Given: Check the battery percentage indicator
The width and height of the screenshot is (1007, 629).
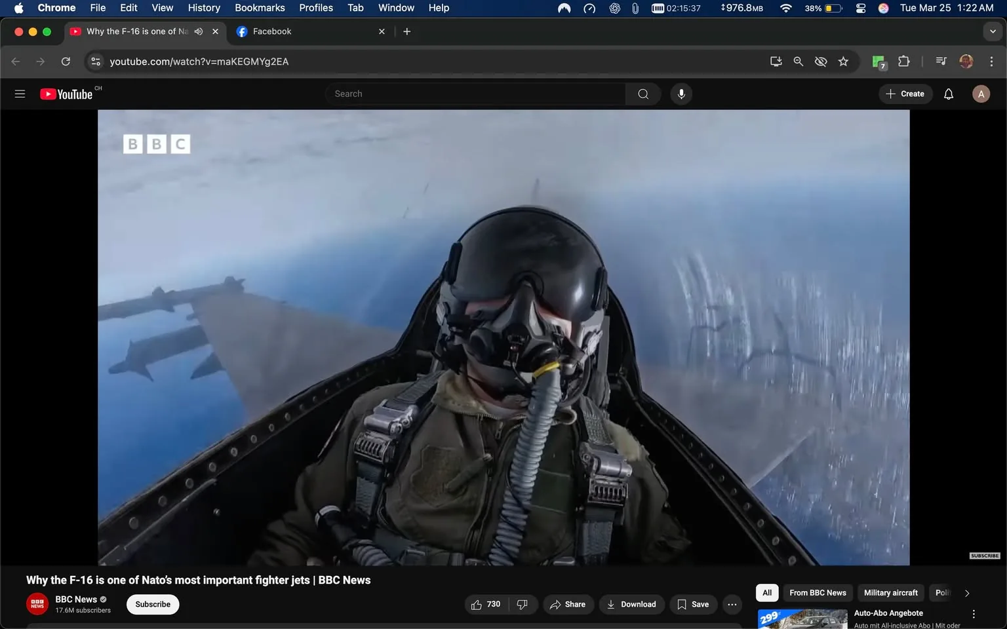Looking at the screenshot, I should (815, 8).
